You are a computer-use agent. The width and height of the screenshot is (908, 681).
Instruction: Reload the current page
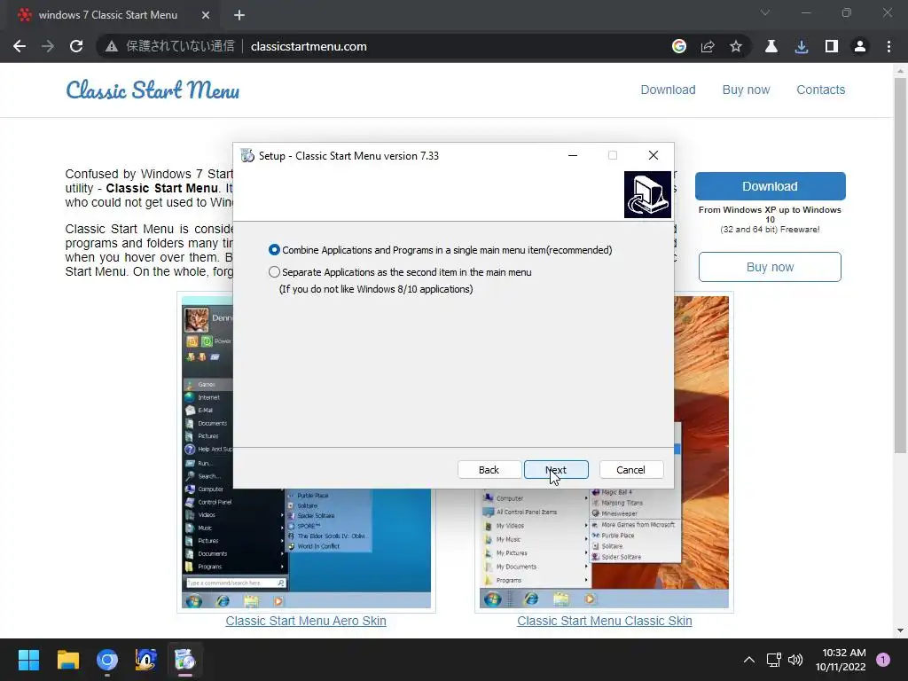pos(76,46)
